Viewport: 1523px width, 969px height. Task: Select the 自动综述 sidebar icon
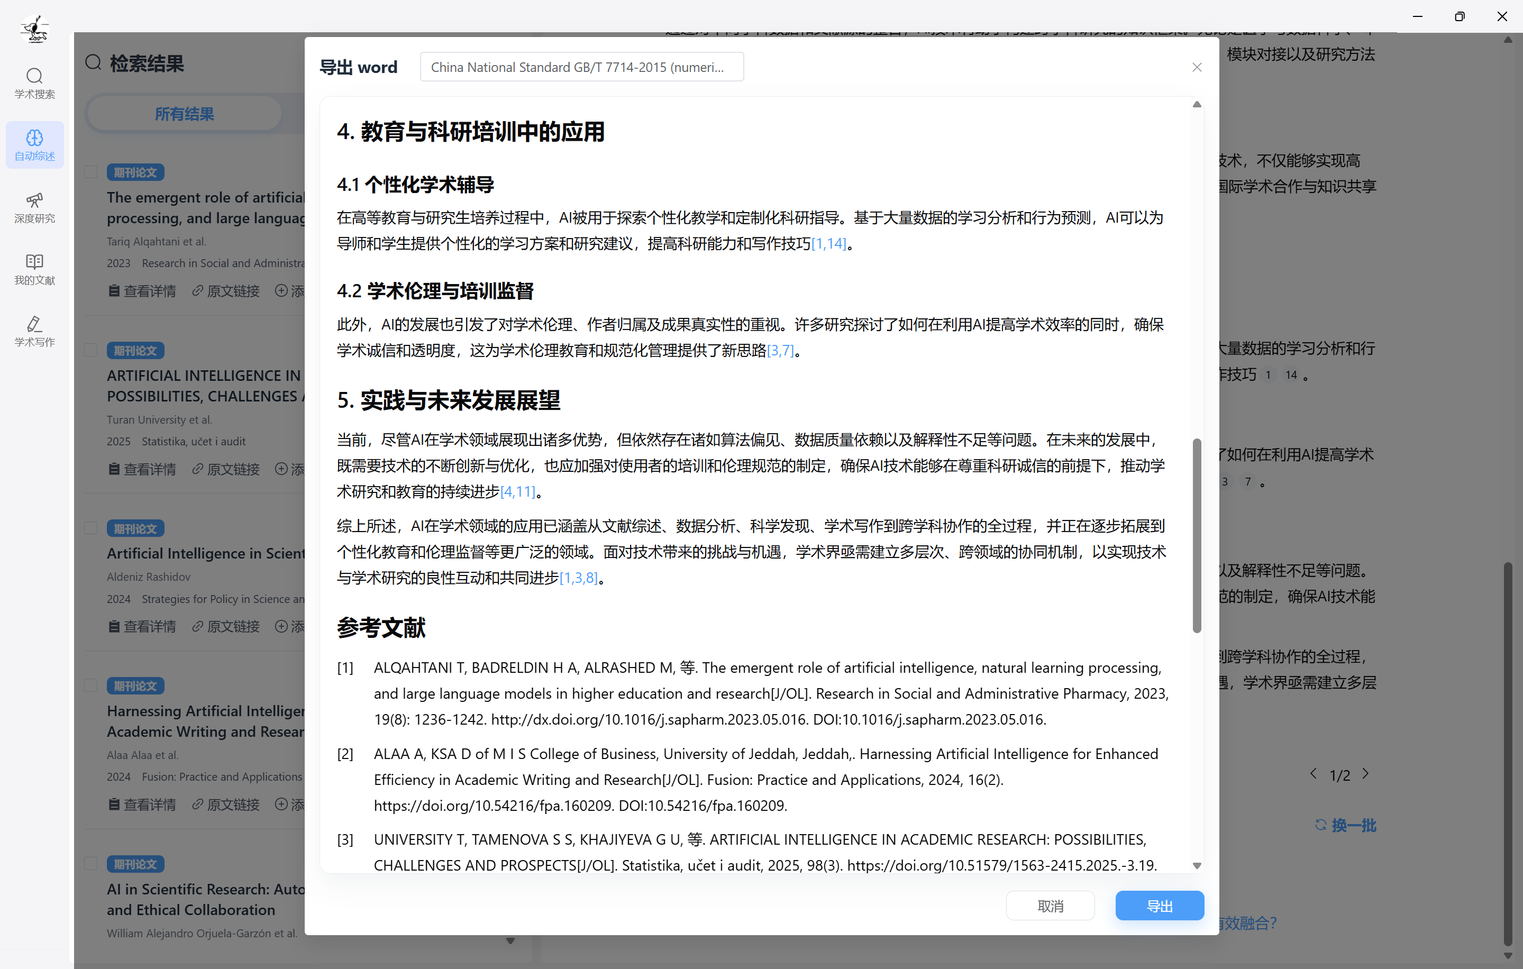click(x=34, y=145)
